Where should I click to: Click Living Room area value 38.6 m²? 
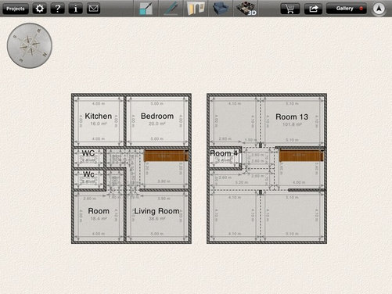(156, 219)
